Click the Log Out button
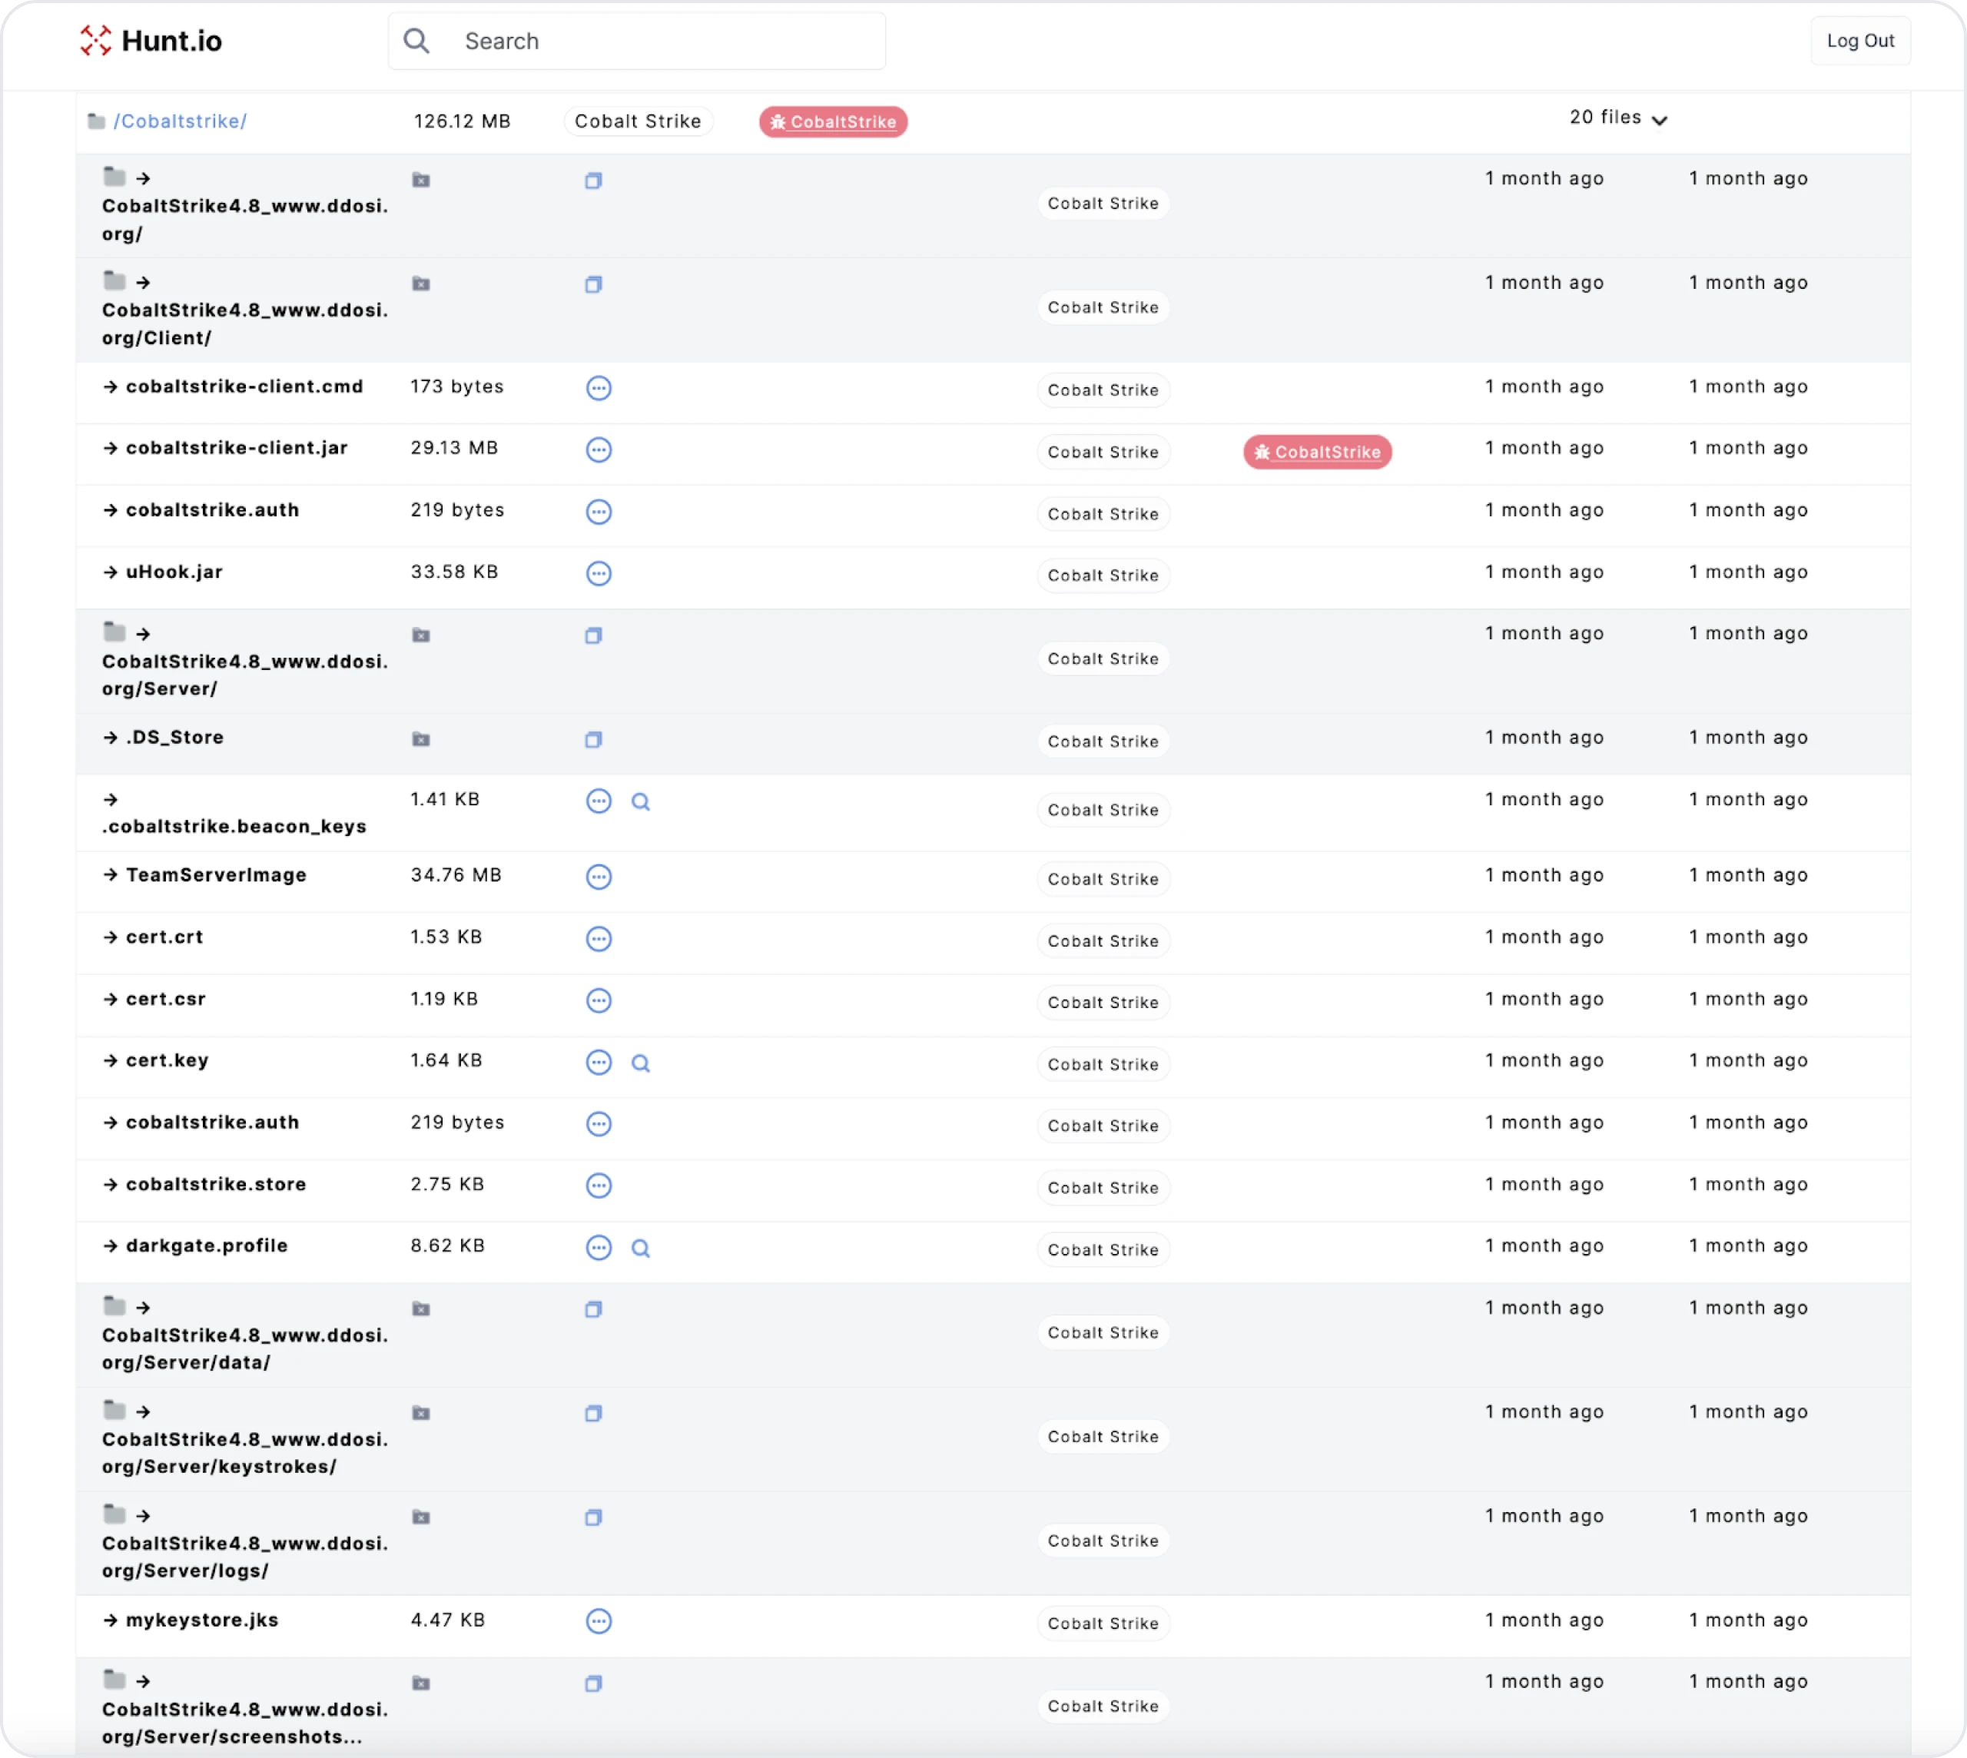Screen dimensions: 1967x1758 point(1859,41)
